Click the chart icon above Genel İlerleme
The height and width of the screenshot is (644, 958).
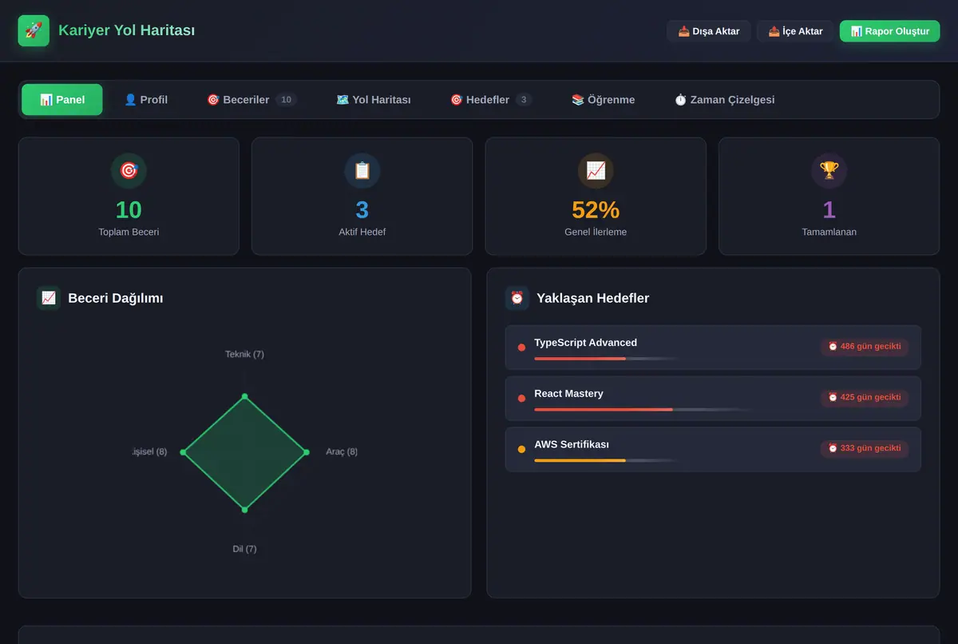click(596, 170)
